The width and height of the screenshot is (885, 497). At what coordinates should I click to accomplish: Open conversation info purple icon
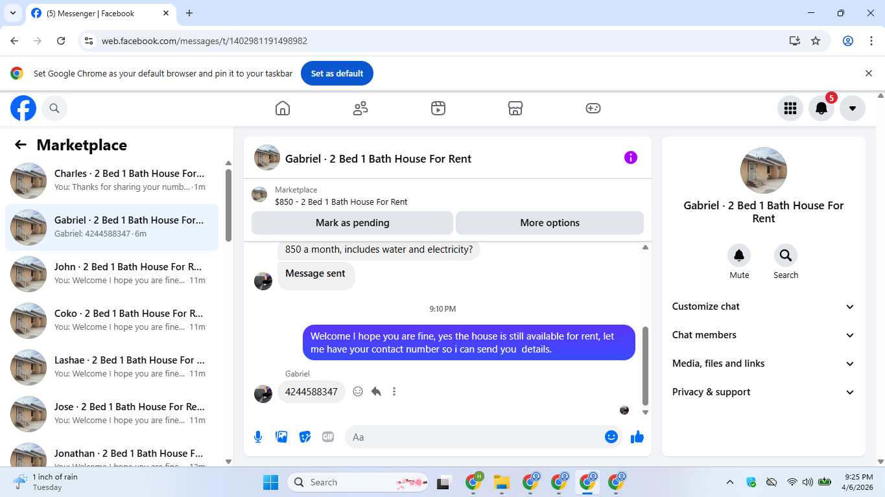pyautogui.click(x=631, y=157)
